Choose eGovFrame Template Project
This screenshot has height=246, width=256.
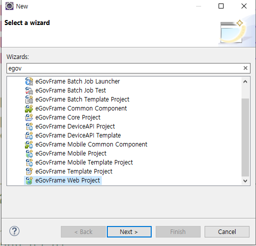tap(74, 171)
